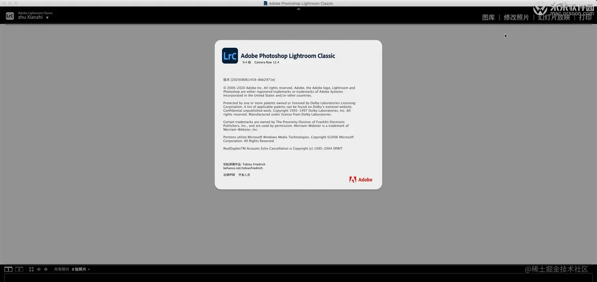Go back with the left arrow
This screenshot has width=597, height=282.
[x=39, y=269]
